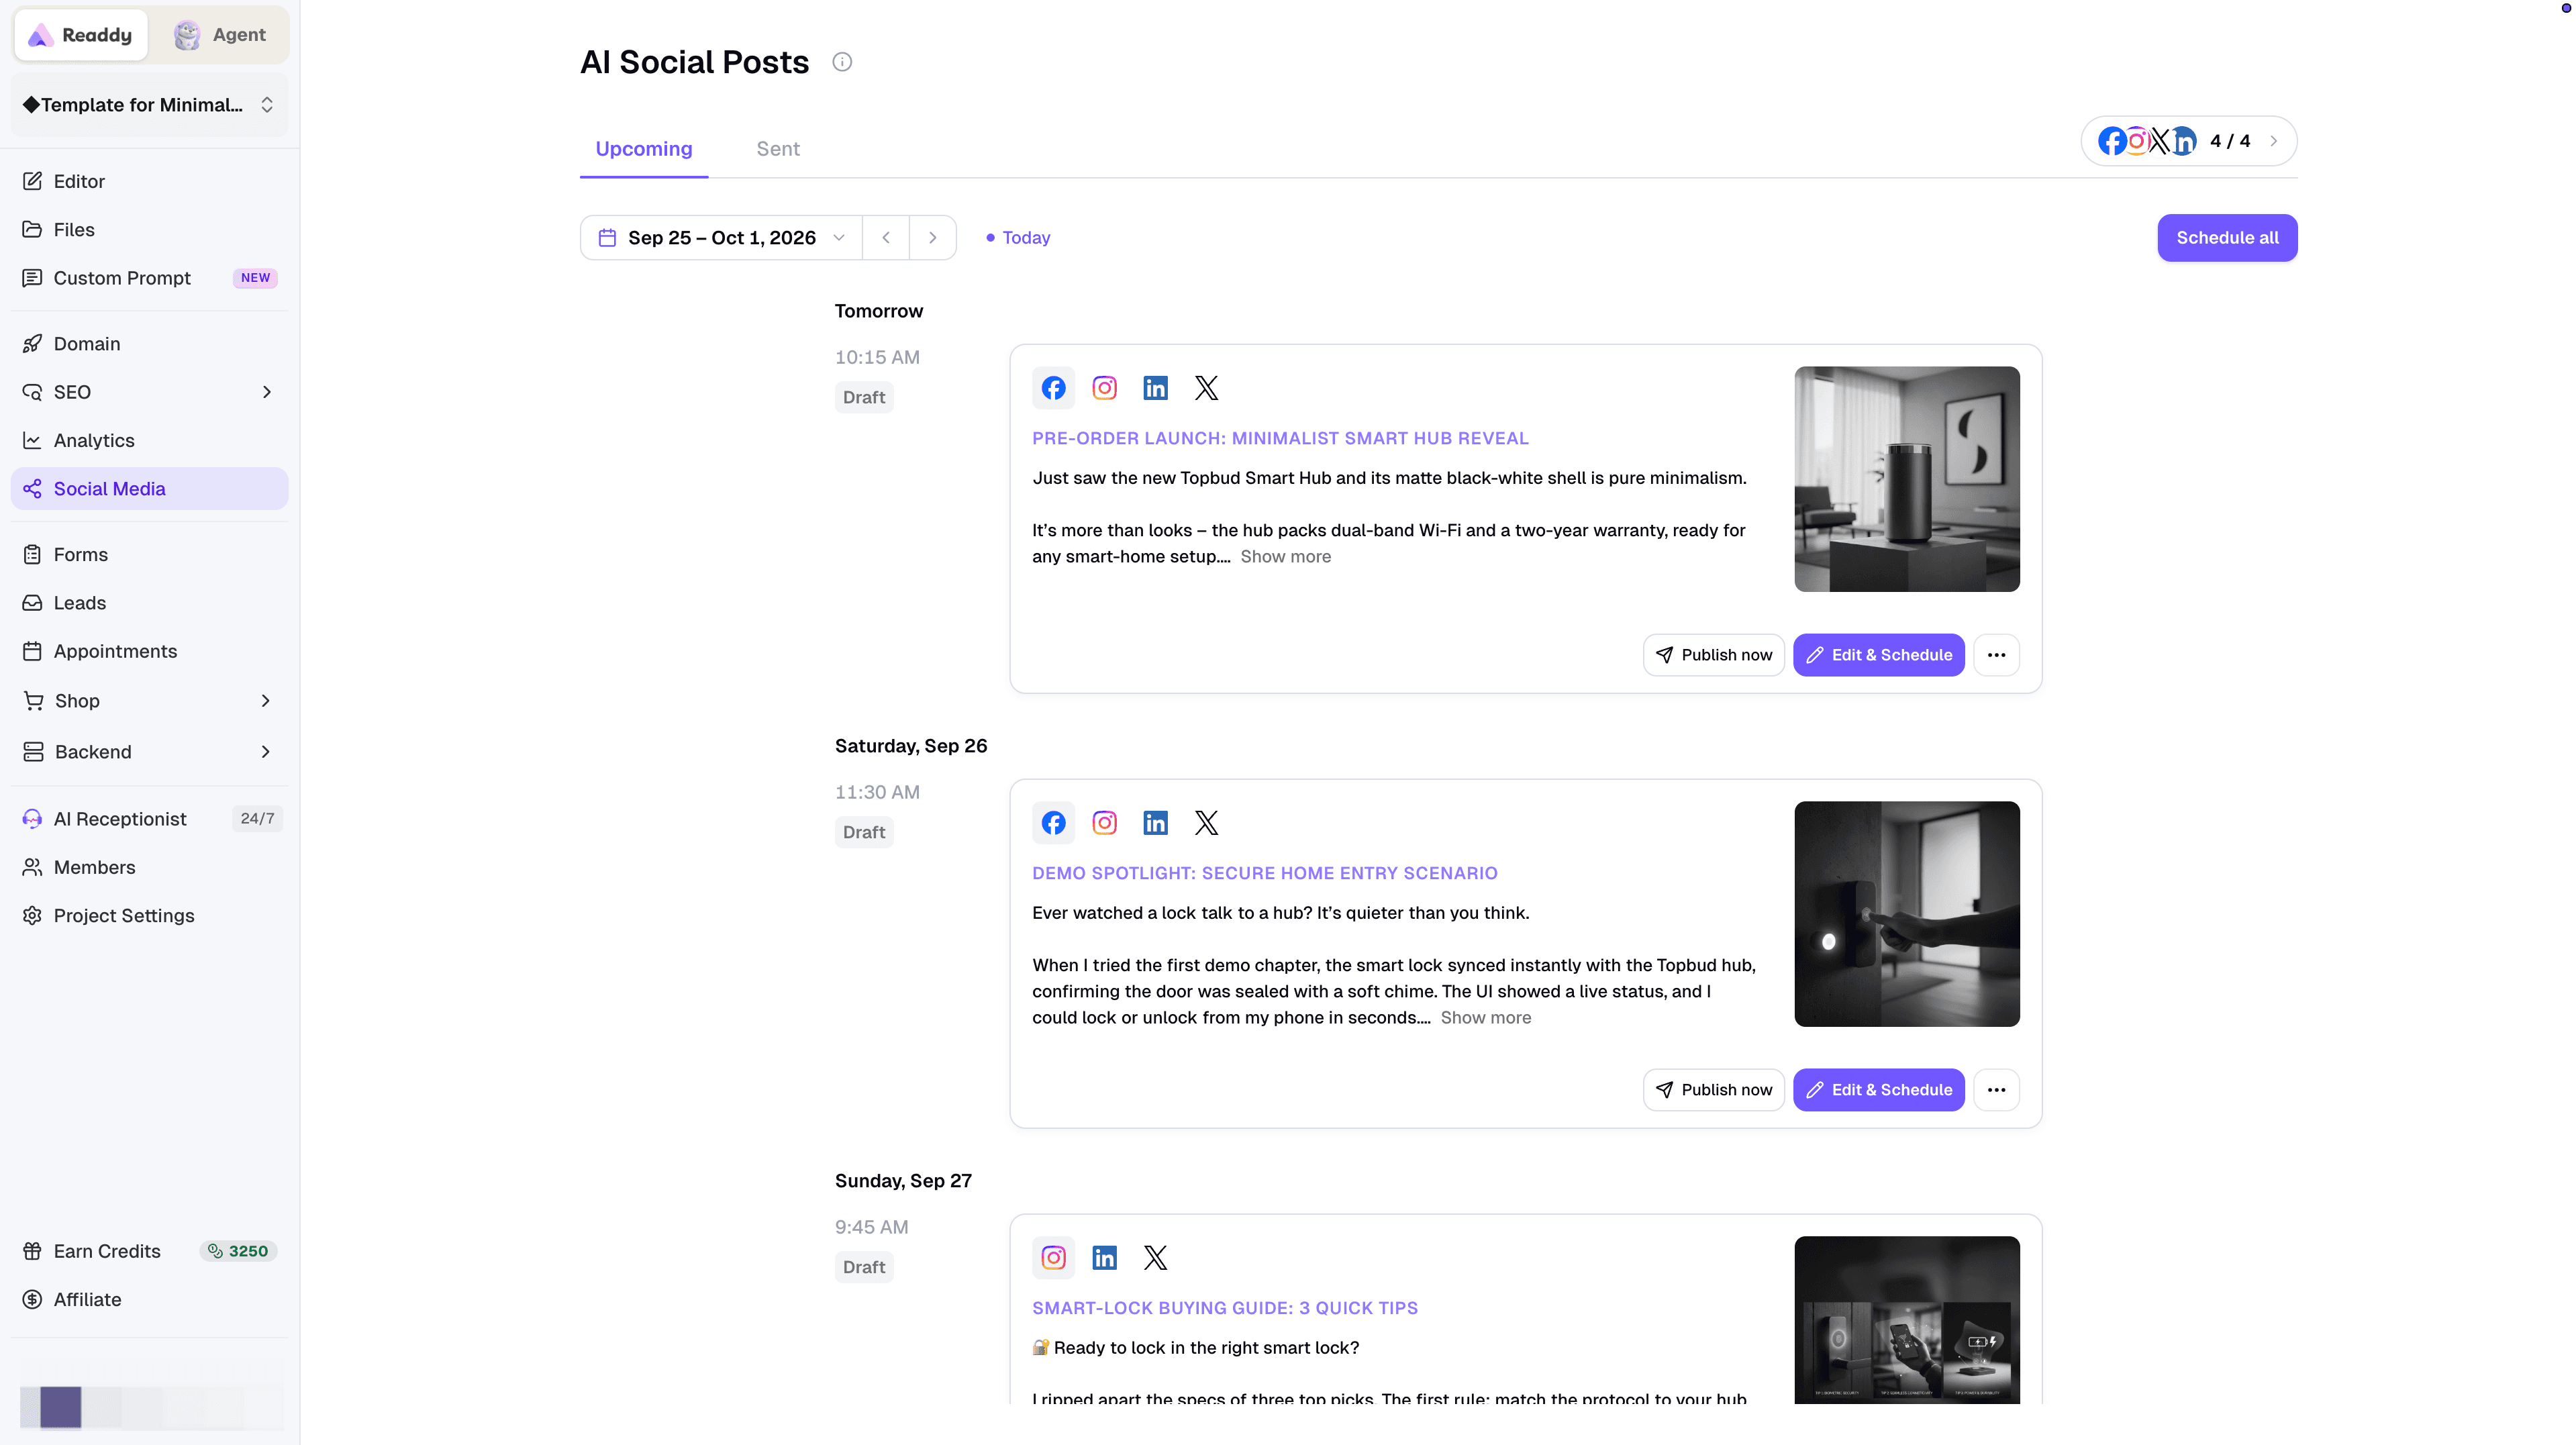This screenshot has width=2576, height=1445.
Task: Open the smart lock door thumbnail image
Action: tap(1906, 914)
